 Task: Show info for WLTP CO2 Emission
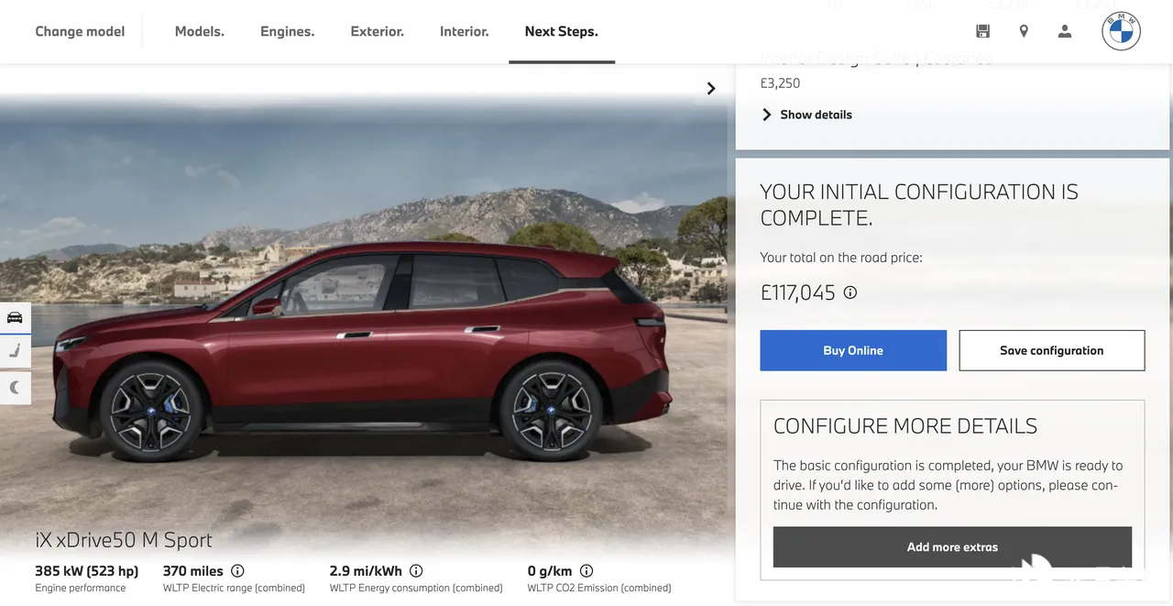tap(586, 570)
